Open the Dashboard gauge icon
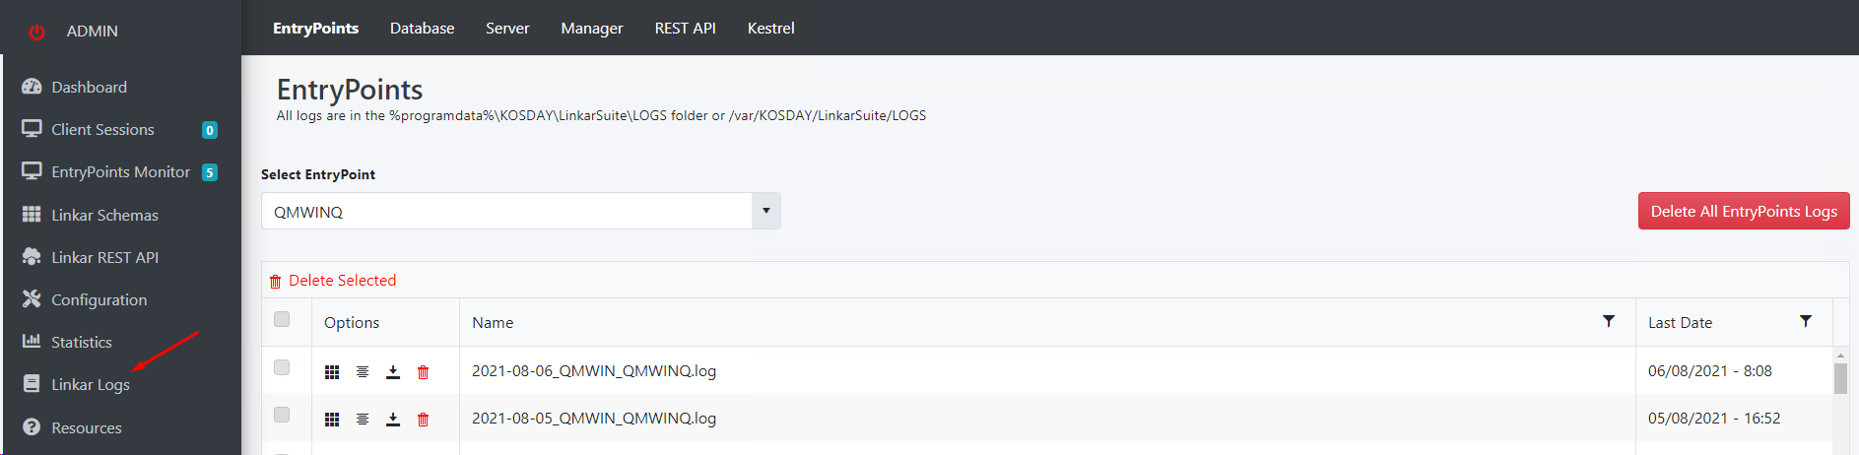The height and width of the screenshot is (455, 1859). (x=32, y=87)
